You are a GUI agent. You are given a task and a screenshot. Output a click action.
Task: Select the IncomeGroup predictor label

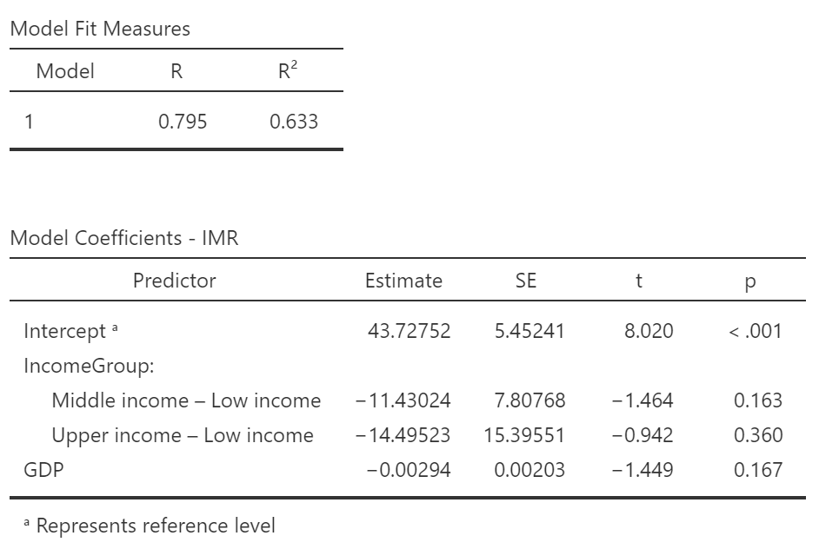pos(89,366)
